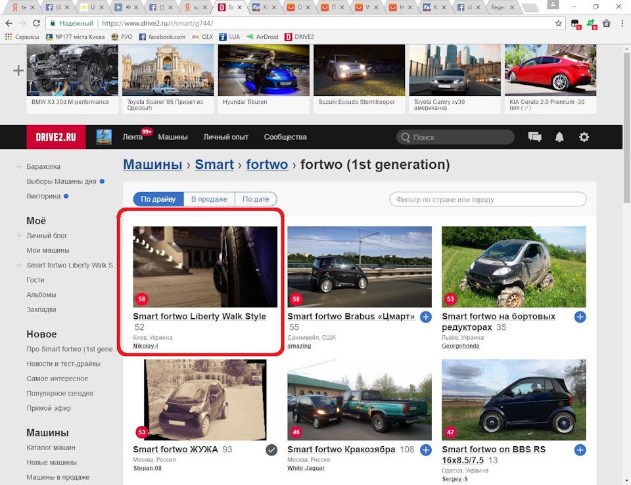Click the browser address bar URL
Viewport: 631px width, 485px height.
157,24
